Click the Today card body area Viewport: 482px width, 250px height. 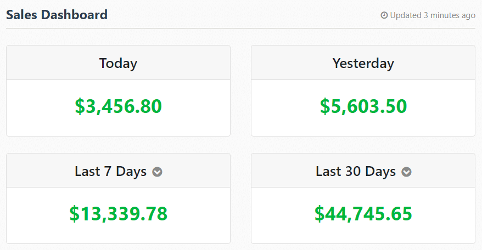pos(119,108)
